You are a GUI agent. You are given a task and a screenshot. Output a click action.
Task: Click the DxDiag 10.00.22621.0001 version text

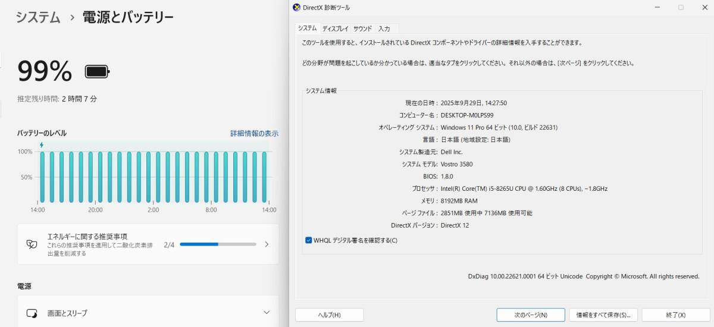tap(526, 276)
